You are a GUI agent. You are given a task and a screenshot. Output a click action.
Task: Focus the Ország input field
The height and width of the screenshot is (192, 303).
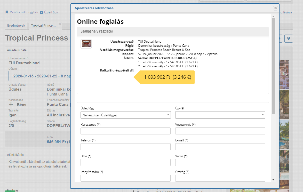tap(220, 178)
